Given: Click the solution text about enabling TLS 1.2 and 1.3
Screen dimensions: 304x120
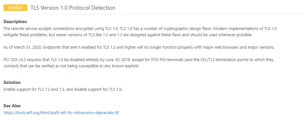Looking at the screenshot, I should [x=63, y=89].
